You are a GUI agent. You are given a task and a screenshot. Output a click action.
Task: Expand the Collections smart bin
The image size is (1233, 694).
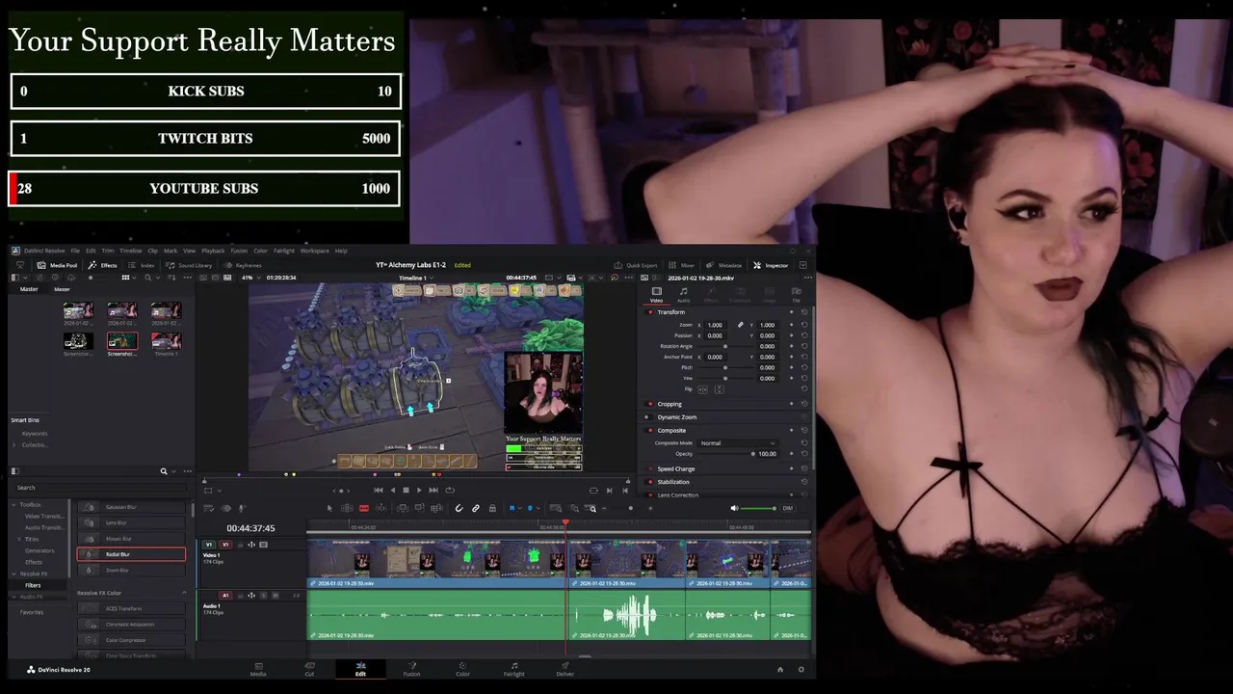(x=13, y=444)
